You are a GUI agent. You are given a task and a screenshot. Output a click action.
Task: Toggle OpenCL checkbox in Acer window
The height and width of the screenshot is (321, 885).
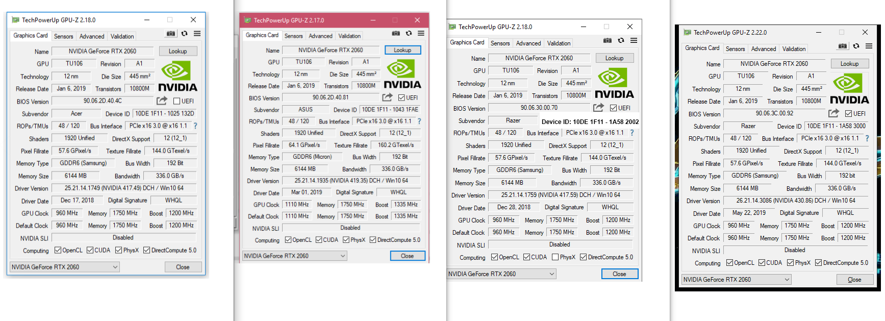tap(58, 250)
